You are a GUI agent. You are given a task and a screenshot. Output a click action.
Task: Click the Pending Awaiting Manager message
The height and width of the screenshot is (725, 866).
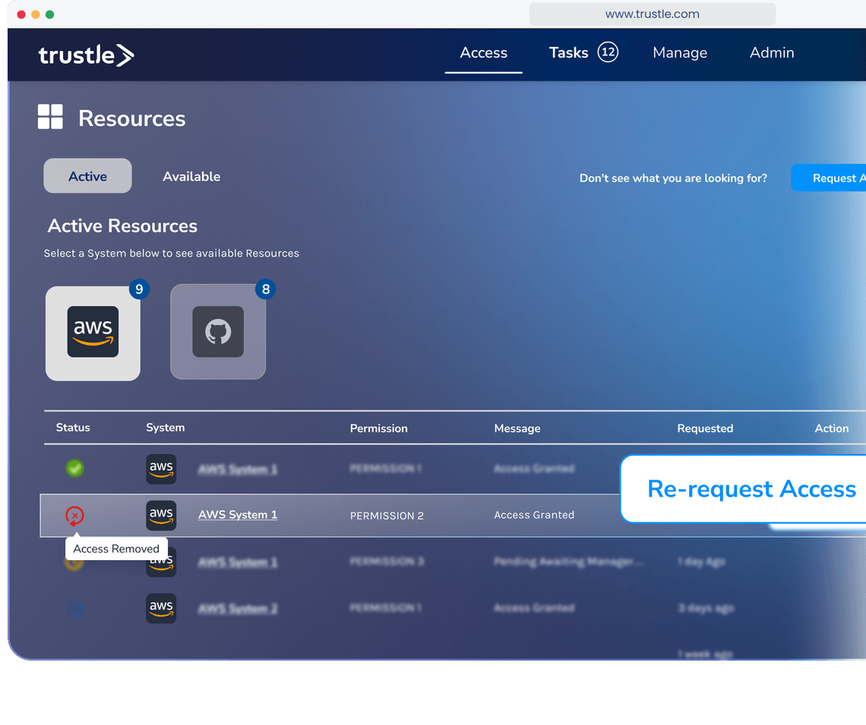pos(569,562)
